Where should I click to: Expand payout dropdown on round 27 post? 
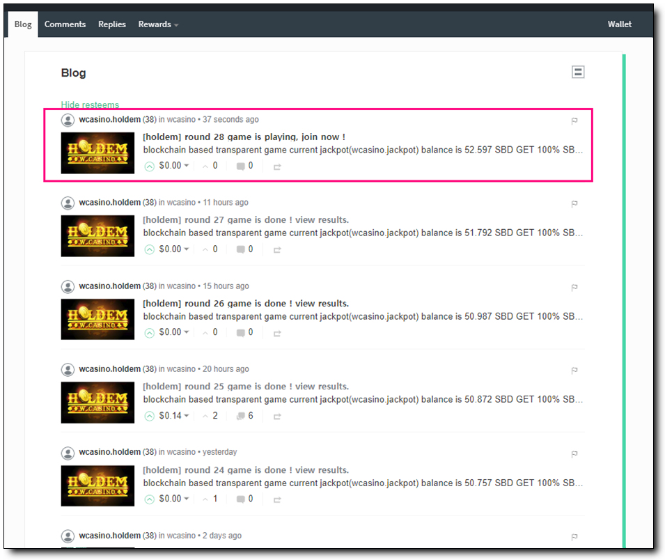pyautogui.click(x=174, y=249)
